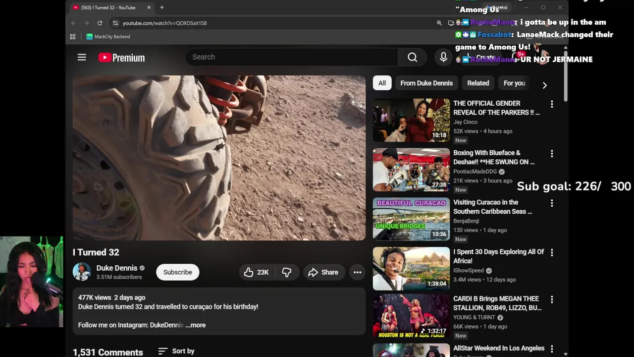Select the 'Related' filter chip
The image size is (634, 357).
point(478,83)
